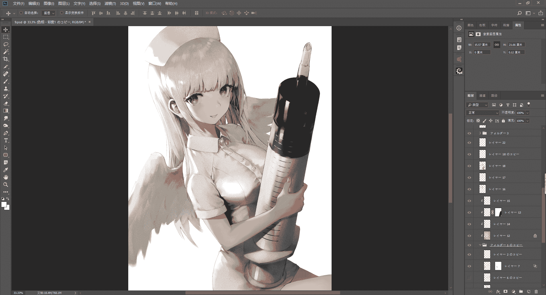Select the Gradient tool

point(6,111)
